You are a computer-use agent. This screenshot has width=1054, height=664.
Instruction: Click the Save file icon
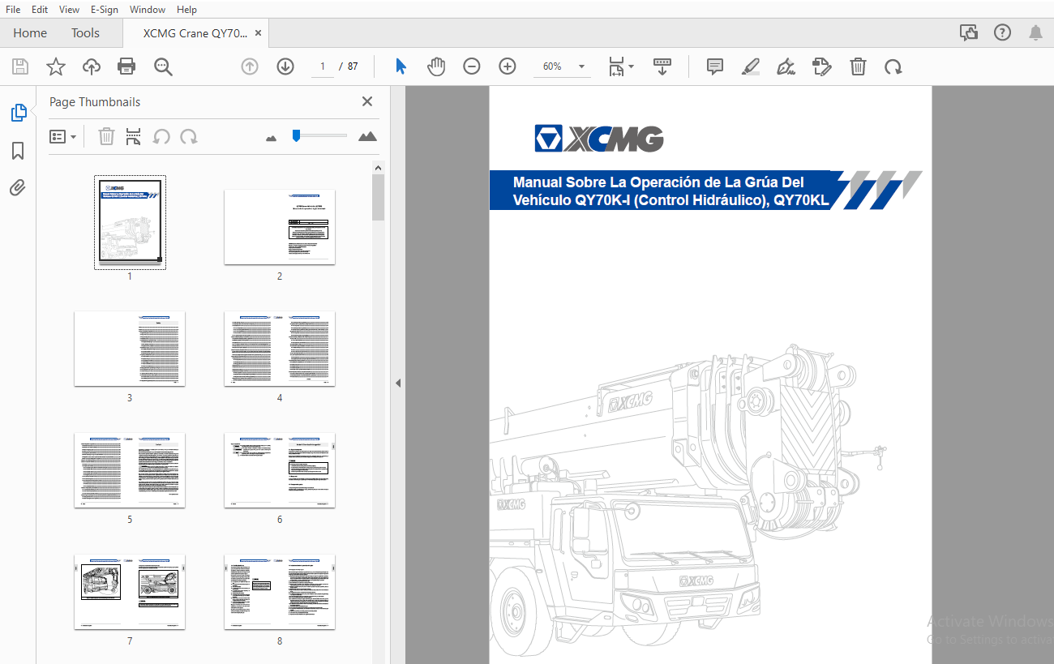[20, 66]
